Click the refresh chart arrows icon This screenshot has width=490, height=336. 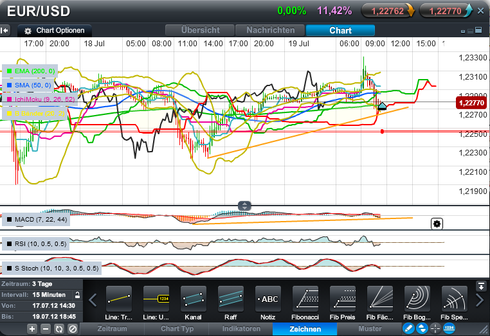[x=59, y=329]
